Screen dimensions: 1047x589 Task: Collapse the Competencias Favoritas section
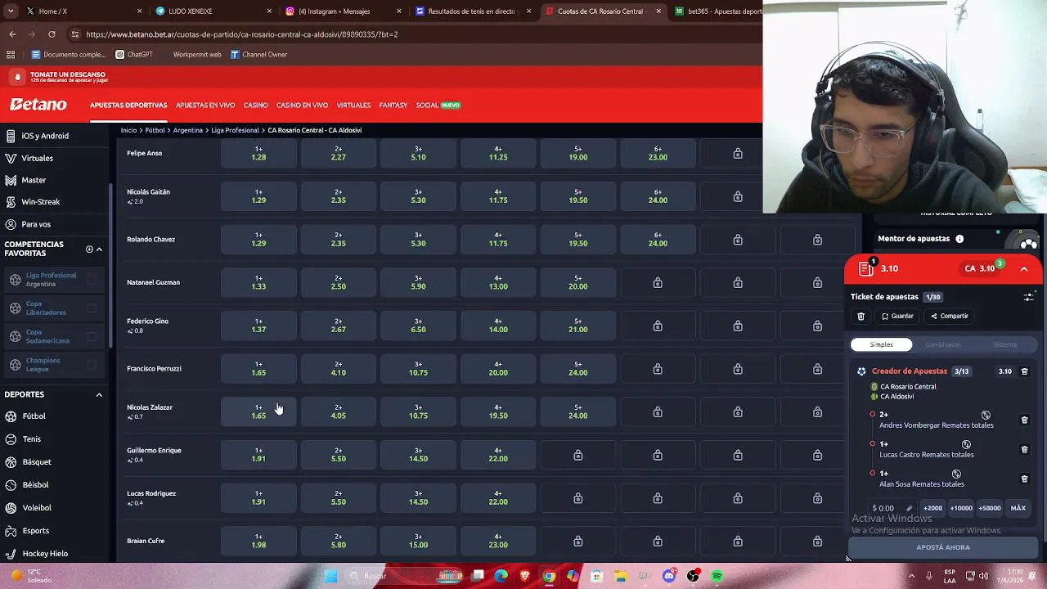click(x=99, y=249)
